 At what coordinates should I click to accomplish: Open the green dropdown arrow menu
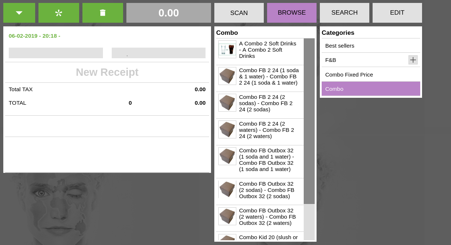pyautogui.click(x=19, y=13)
